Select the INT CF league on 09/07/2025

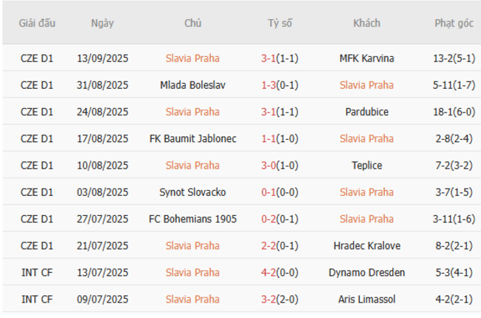point(38,300)
